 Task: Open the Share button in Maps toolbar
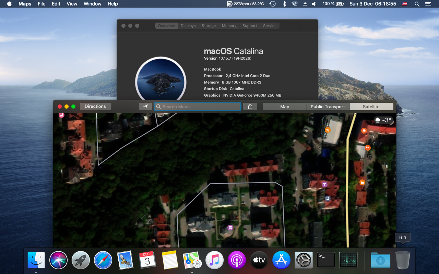pos(250,107)
